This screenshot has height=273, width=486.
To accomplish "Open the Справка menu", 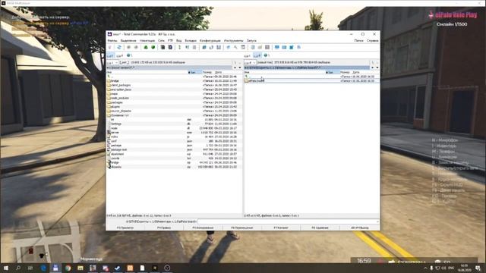I will pyautogui.click(x=373, y=40).
